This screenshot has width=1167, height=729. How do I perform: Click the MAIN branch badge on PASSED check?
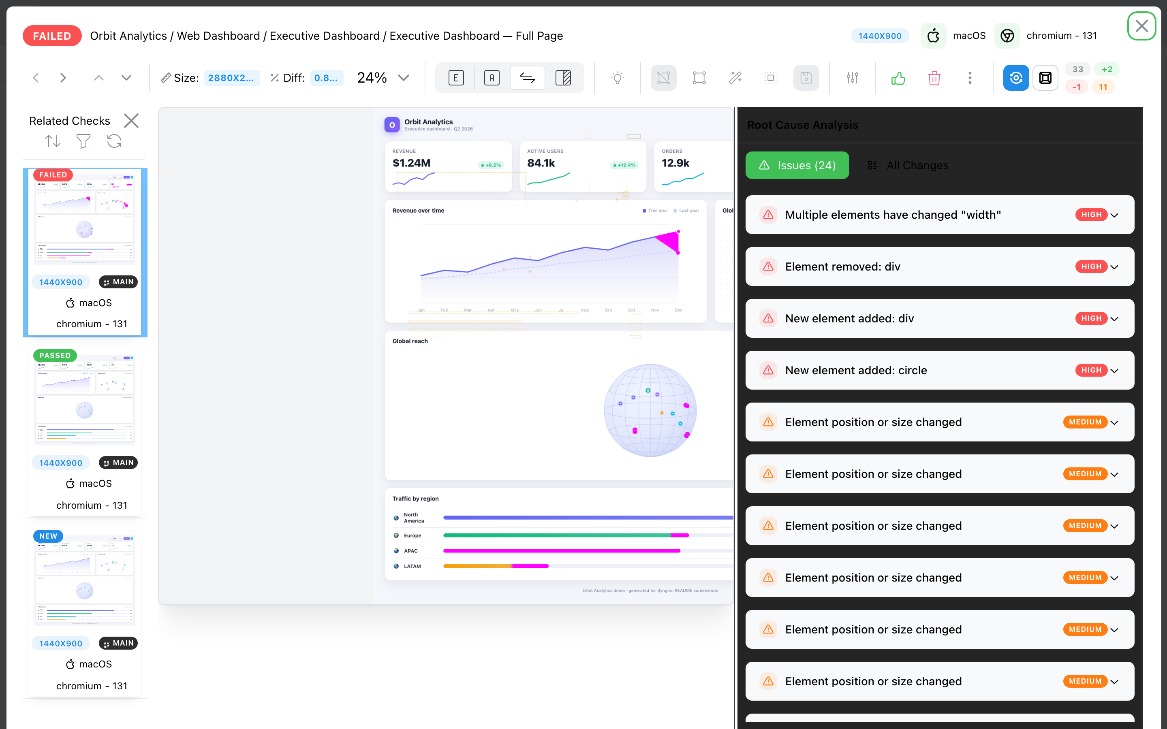click(x=118, y=463)
